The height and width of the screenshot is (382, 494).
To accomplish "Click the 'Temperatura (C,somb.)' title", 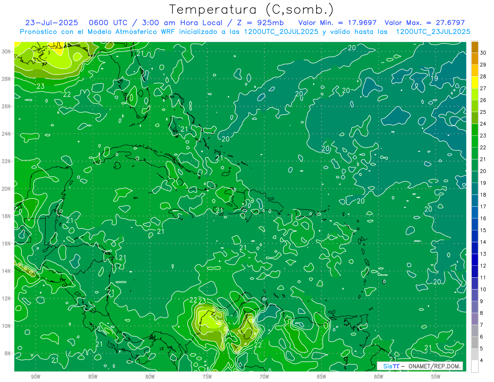I will pos(251,9).
